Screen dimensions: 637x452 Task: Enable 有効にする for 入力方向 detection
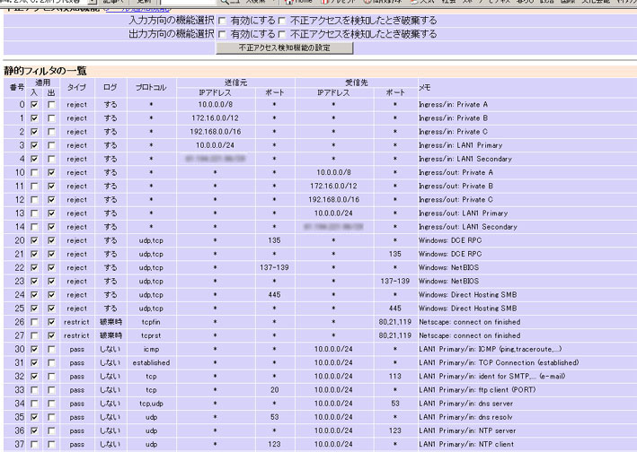(224, 20)
